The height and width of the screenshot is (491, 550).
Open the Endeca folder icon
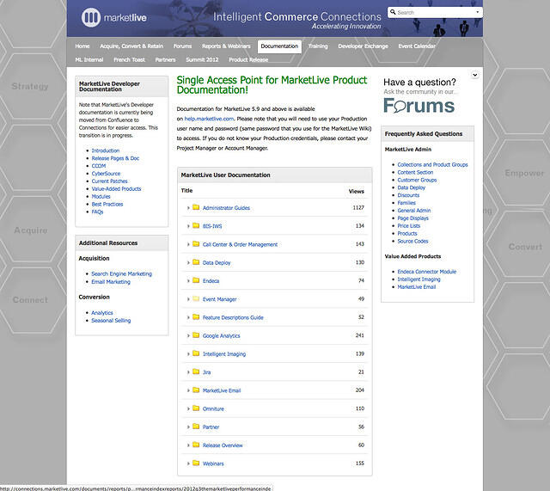click(x=196, y=280)
